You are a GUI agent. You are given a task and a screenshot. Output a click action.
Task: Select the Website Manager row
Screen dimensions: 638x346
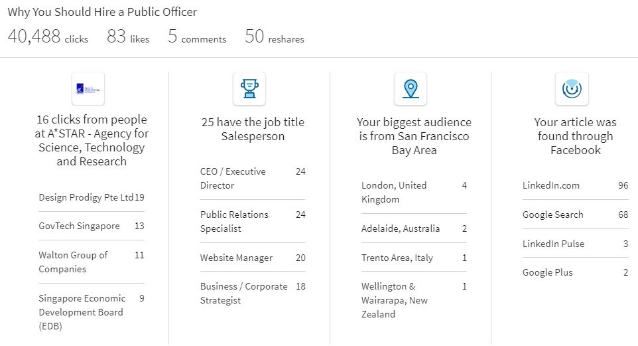[x=253, y=258]
